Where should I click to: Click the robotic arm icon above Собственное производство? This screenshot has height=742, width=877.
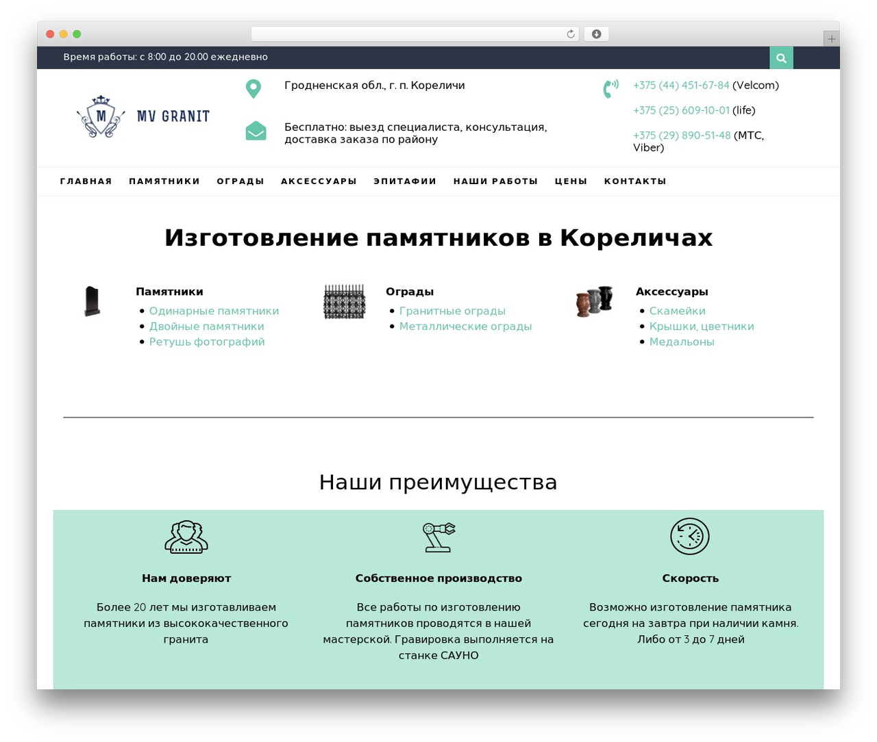coord(438,537)
